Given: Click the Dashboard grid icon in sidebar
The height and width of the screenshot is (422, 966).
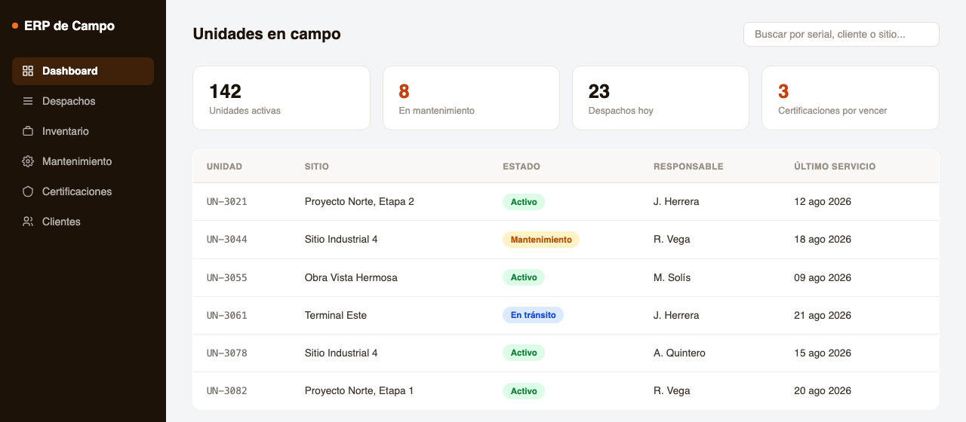Looking at the screenshot, I should [x=28, y=71].
